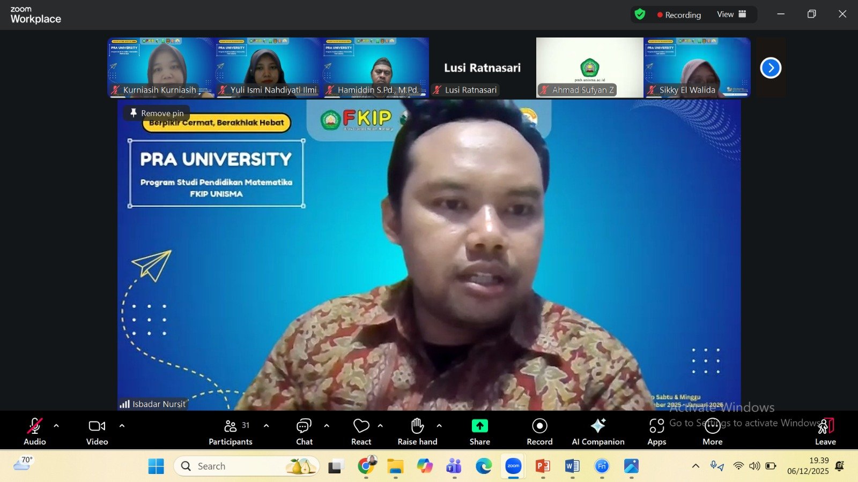The width and height of the screenshot is (858, 482).
Task: Click the green Share screen icon
Action: 479,426
